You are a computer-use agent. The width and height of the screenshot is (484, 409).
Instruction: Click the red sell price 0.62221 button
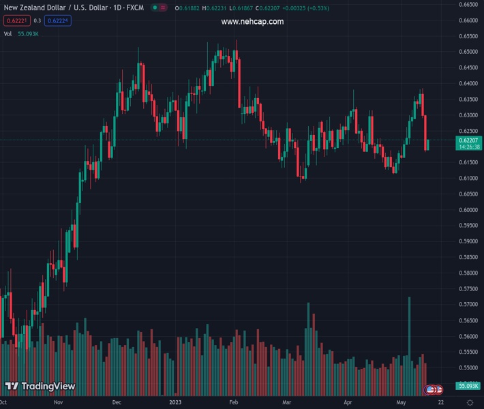17,20
